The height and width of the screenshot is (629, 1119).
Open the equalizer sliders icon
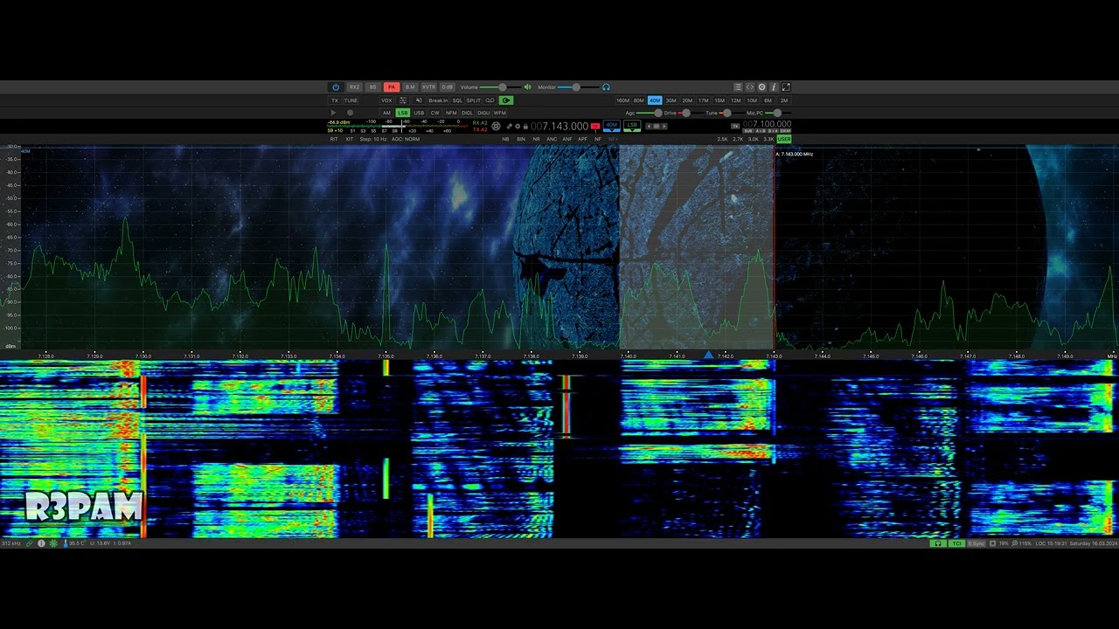[403, 100]
